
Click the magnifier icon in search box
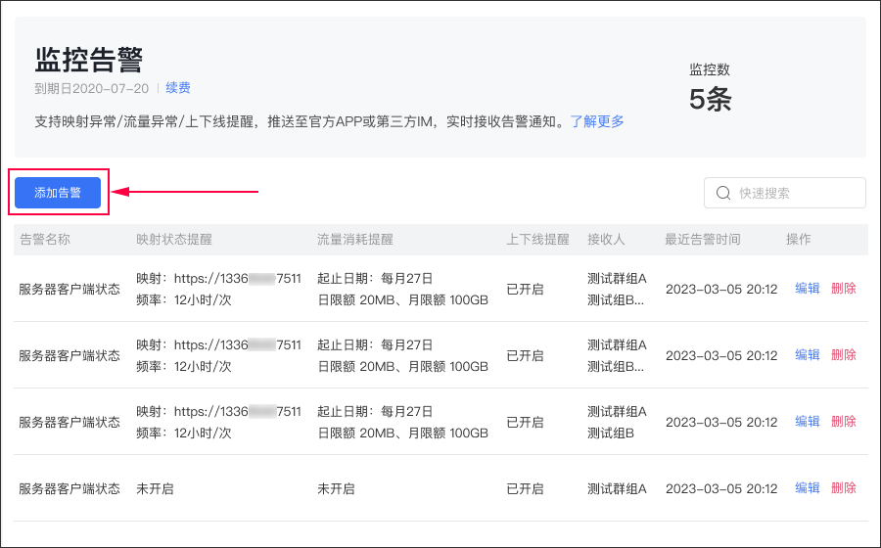pos(723,193)
